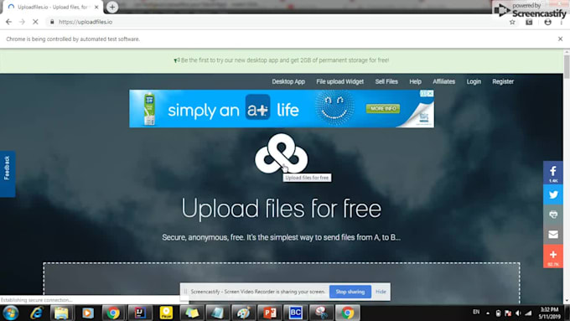
Task: Bookmark this page with the star icon
Action: coord(512,22)
